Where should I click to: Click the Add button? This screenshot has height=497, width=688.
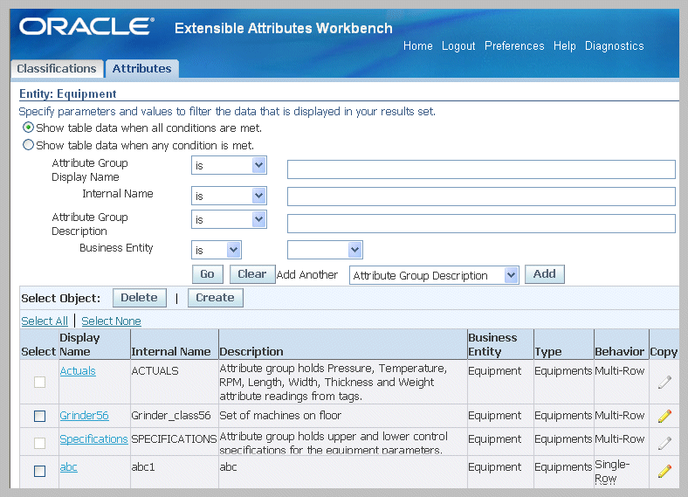[x=545, y=274]
